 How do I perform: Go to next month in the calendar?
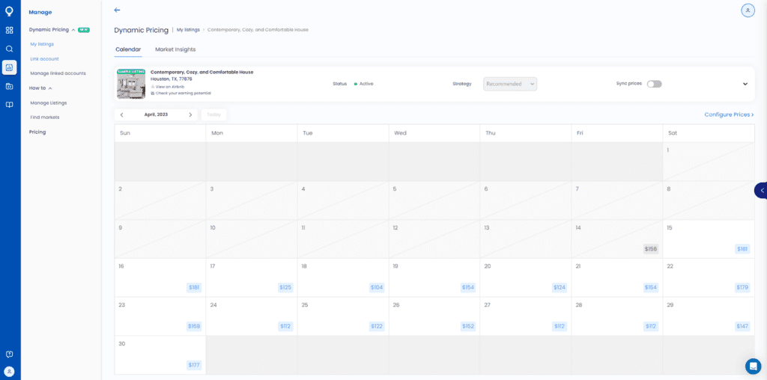[x=190, y=115]
